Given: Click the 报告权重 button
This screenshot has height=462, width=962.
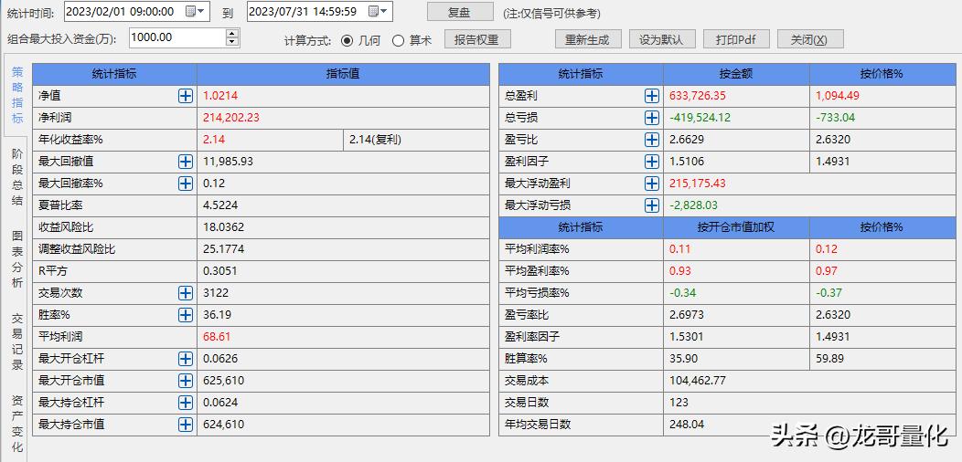Looking at the screenshot, I should click(x=477, y=40).
